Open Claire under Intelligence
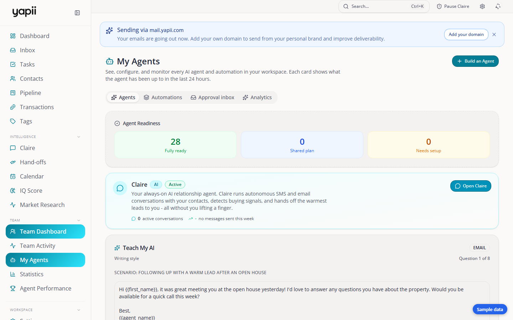 [45, 148]
